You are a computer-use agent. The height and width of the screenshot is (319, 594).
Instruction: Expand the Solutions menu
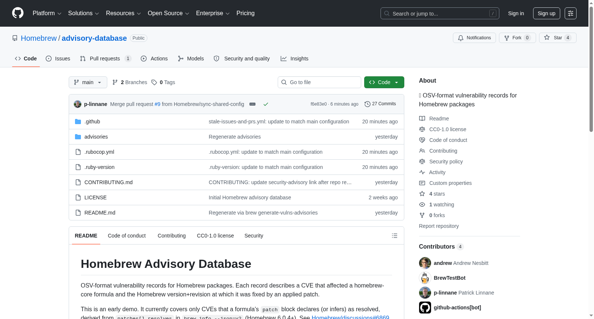point(84,13)
